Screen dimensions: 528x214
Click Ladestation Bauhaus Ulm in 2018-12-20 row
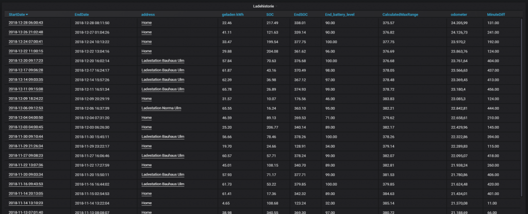click(x=163, y=61)
